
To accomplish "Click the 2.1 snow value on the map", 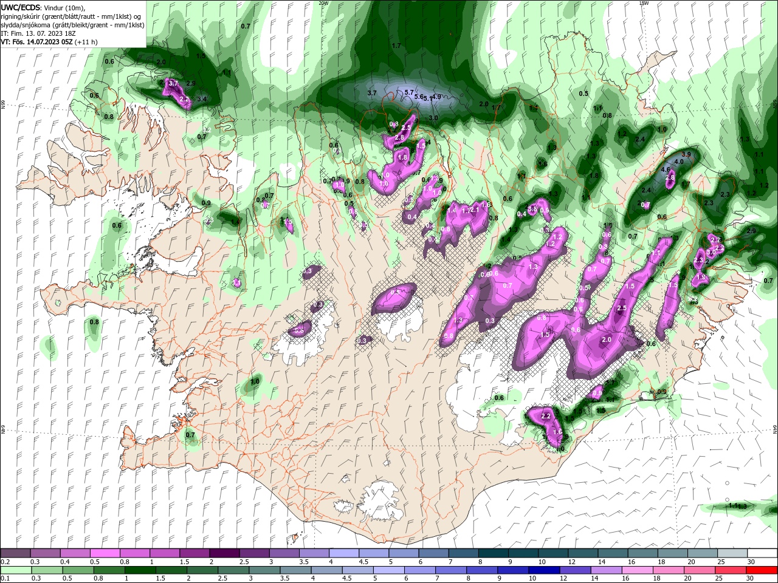I will 475,210.
